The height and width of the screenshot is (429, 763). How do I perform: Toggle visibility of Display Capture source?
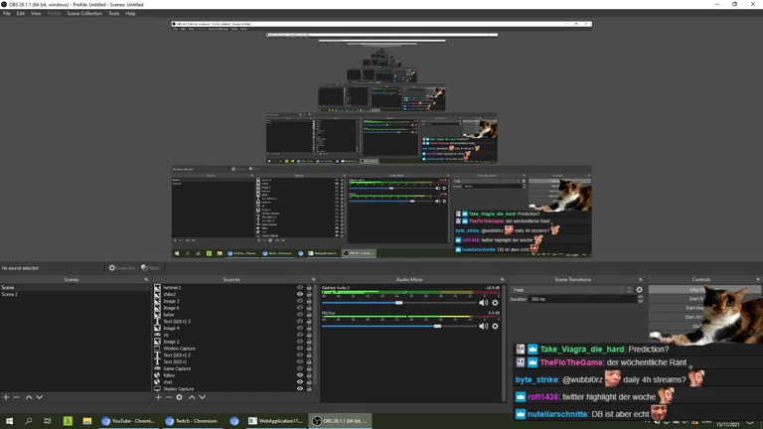pos(300,389)
